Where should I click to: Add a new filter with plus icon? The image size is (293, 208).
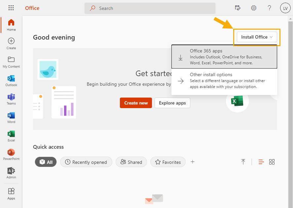coord(193,162)
